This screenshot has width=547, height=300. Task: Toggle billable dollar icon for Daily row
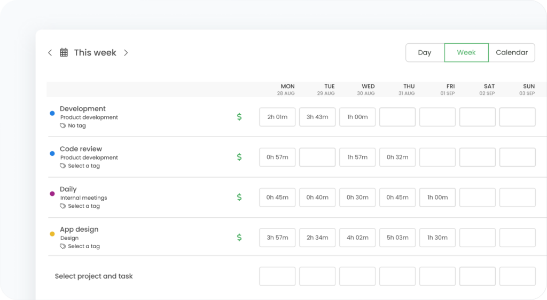click(x=239, y=197)
